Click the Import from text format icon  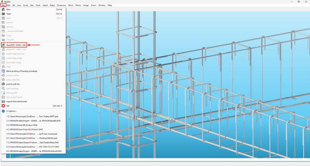click(x=3, y=102)
